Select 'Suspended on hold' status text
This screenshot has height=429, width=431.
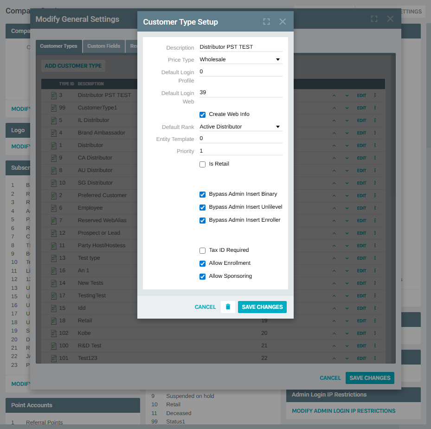pyautogui.click(x=190, y=396)
